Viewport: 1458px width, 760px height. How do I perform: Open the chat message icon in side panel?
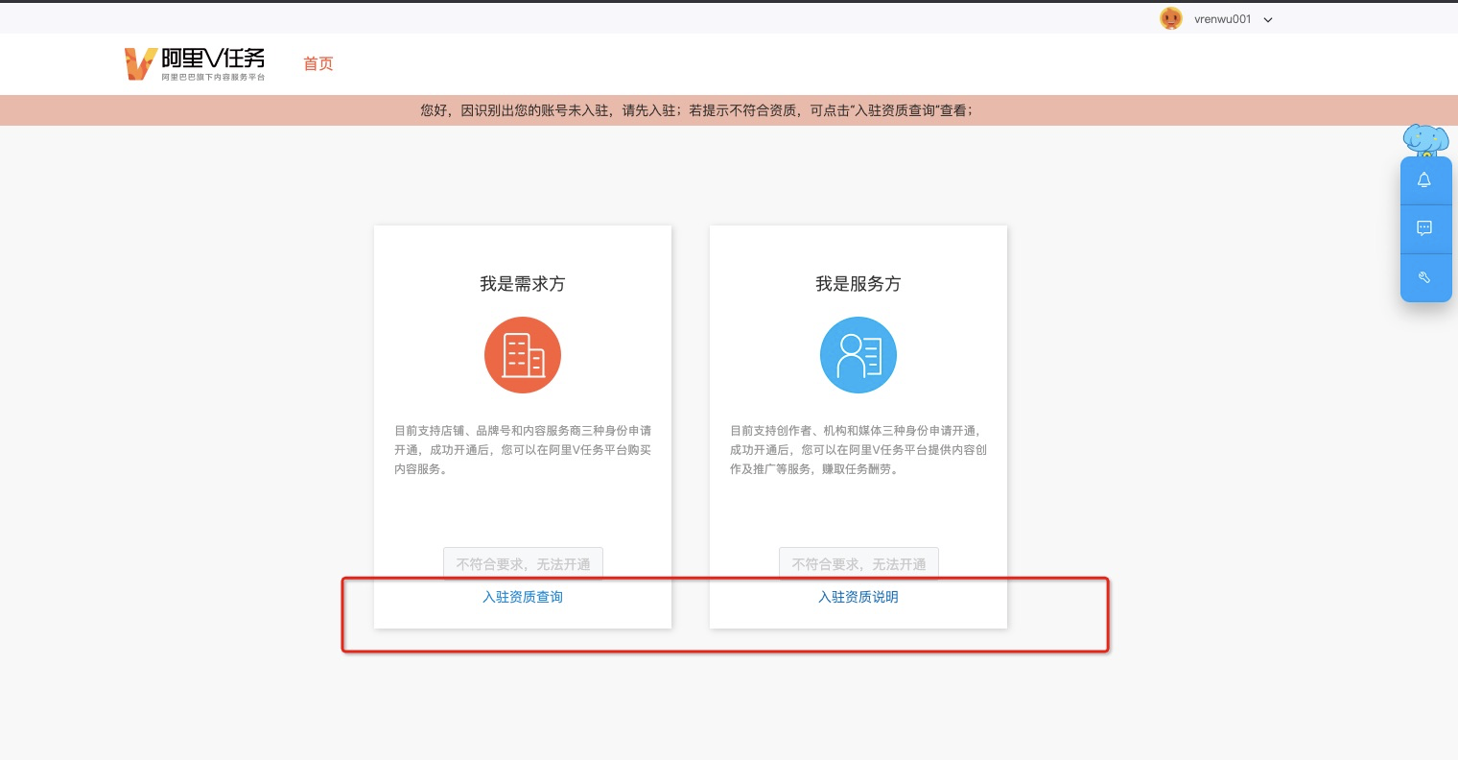click(1424, 228)
